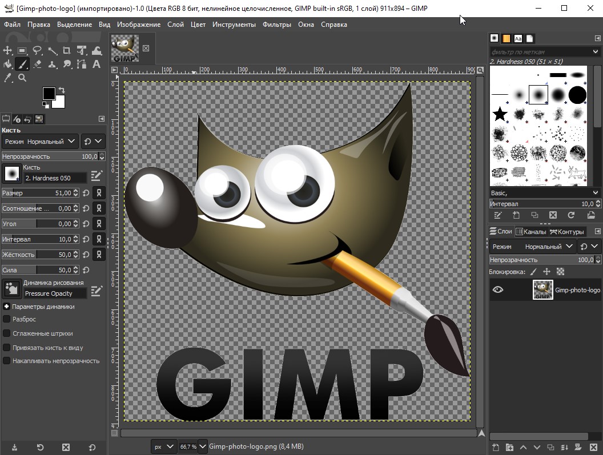Image resolution: width=603 pixels, height=455 pixels.
Task: Activate the Text tool
Action: 97,64
